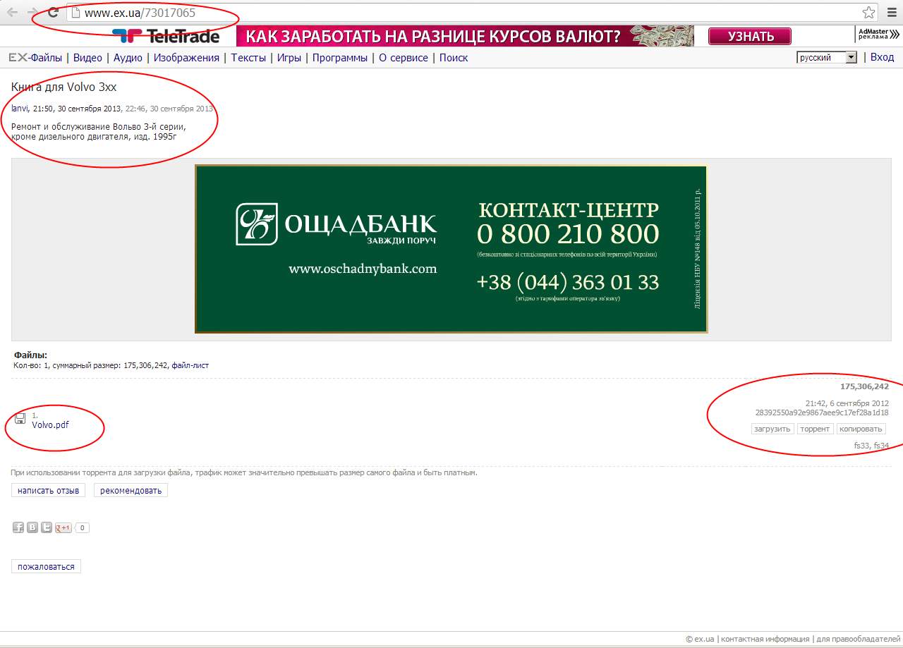Open the Видео section
Image resolution: width=903 pixels, height=648 pixels.
point(87,58)
